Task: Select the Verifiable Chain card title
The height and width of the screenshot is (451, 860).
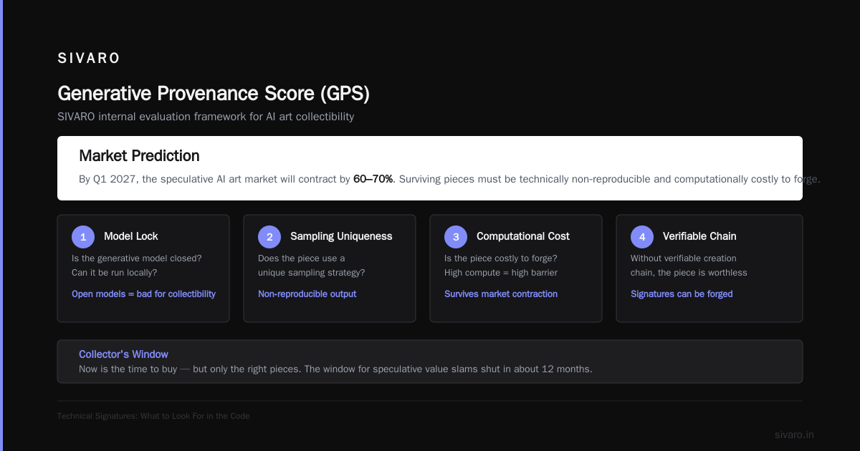Action: click(699, 236)
